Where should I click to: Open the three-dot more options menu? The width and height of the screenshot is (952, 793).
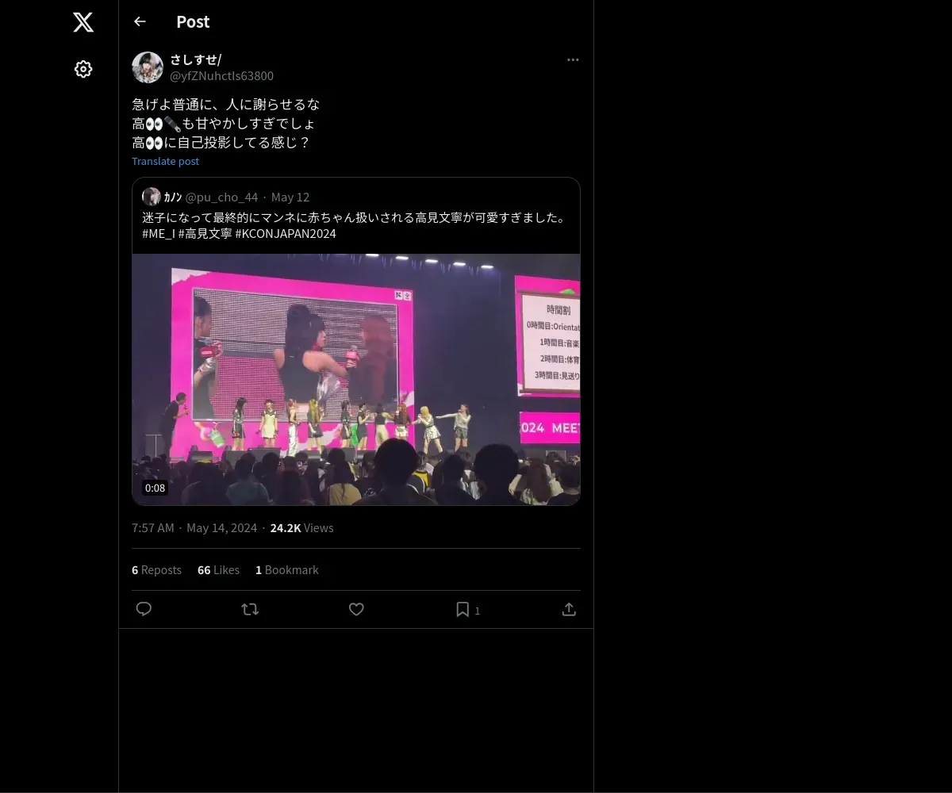[x=573, y=60]
